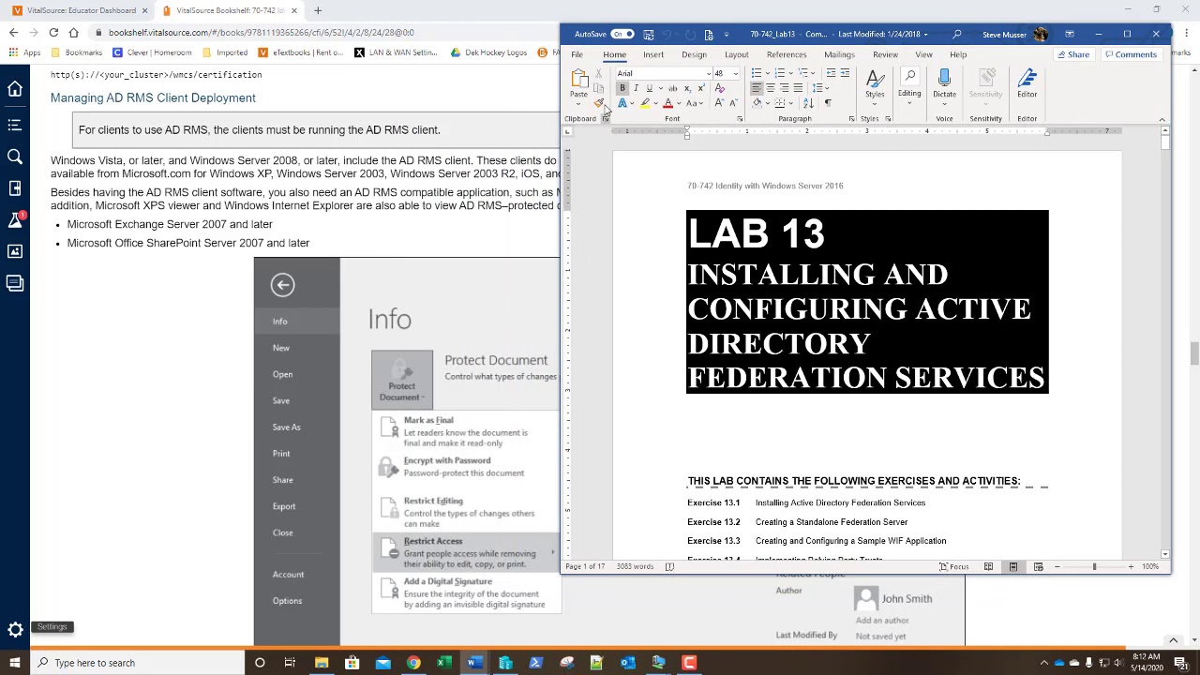Image resolution: width=1200 pixels, height=675 pixels.
Task: Select Web Layout view in status bar
Action: point(1038,566)
